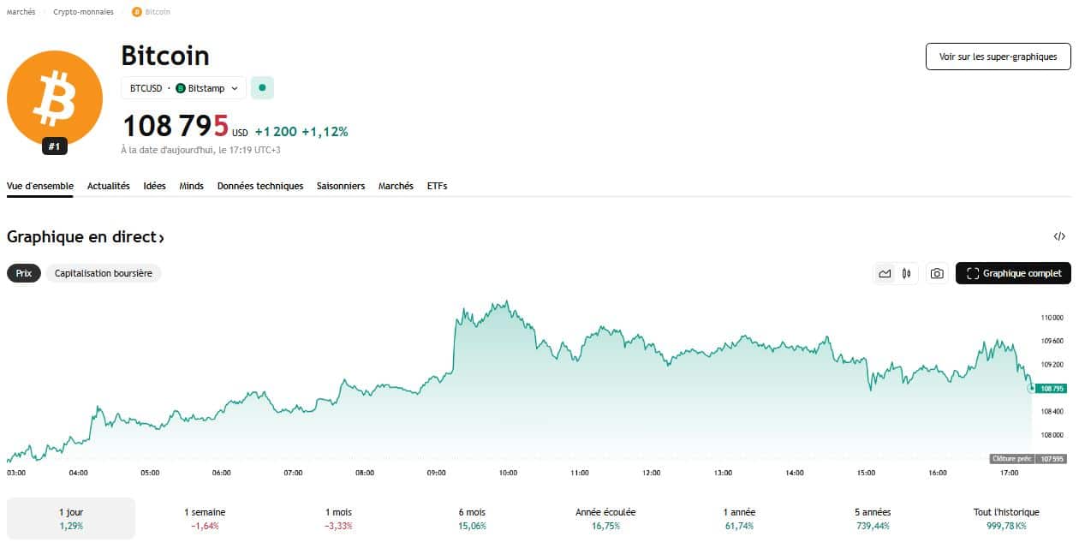Click the 108 795 current price marker

pos(1051,388)
